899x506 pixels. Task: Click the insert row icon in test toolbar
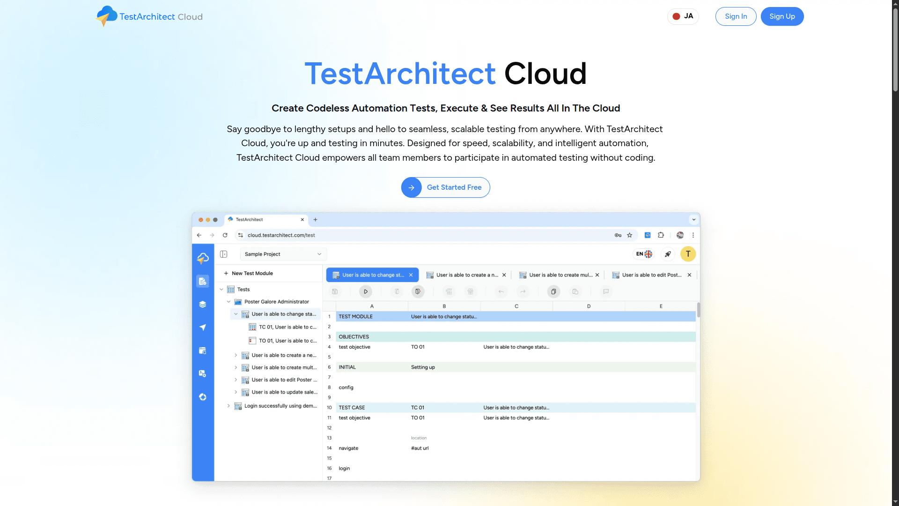449,291
